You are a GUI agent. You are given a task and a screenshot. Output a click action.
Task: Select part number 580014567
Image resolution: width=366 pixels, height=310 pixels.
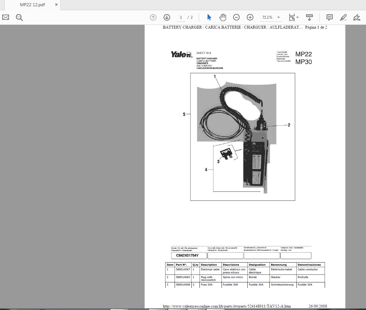[x=183, y=269]
